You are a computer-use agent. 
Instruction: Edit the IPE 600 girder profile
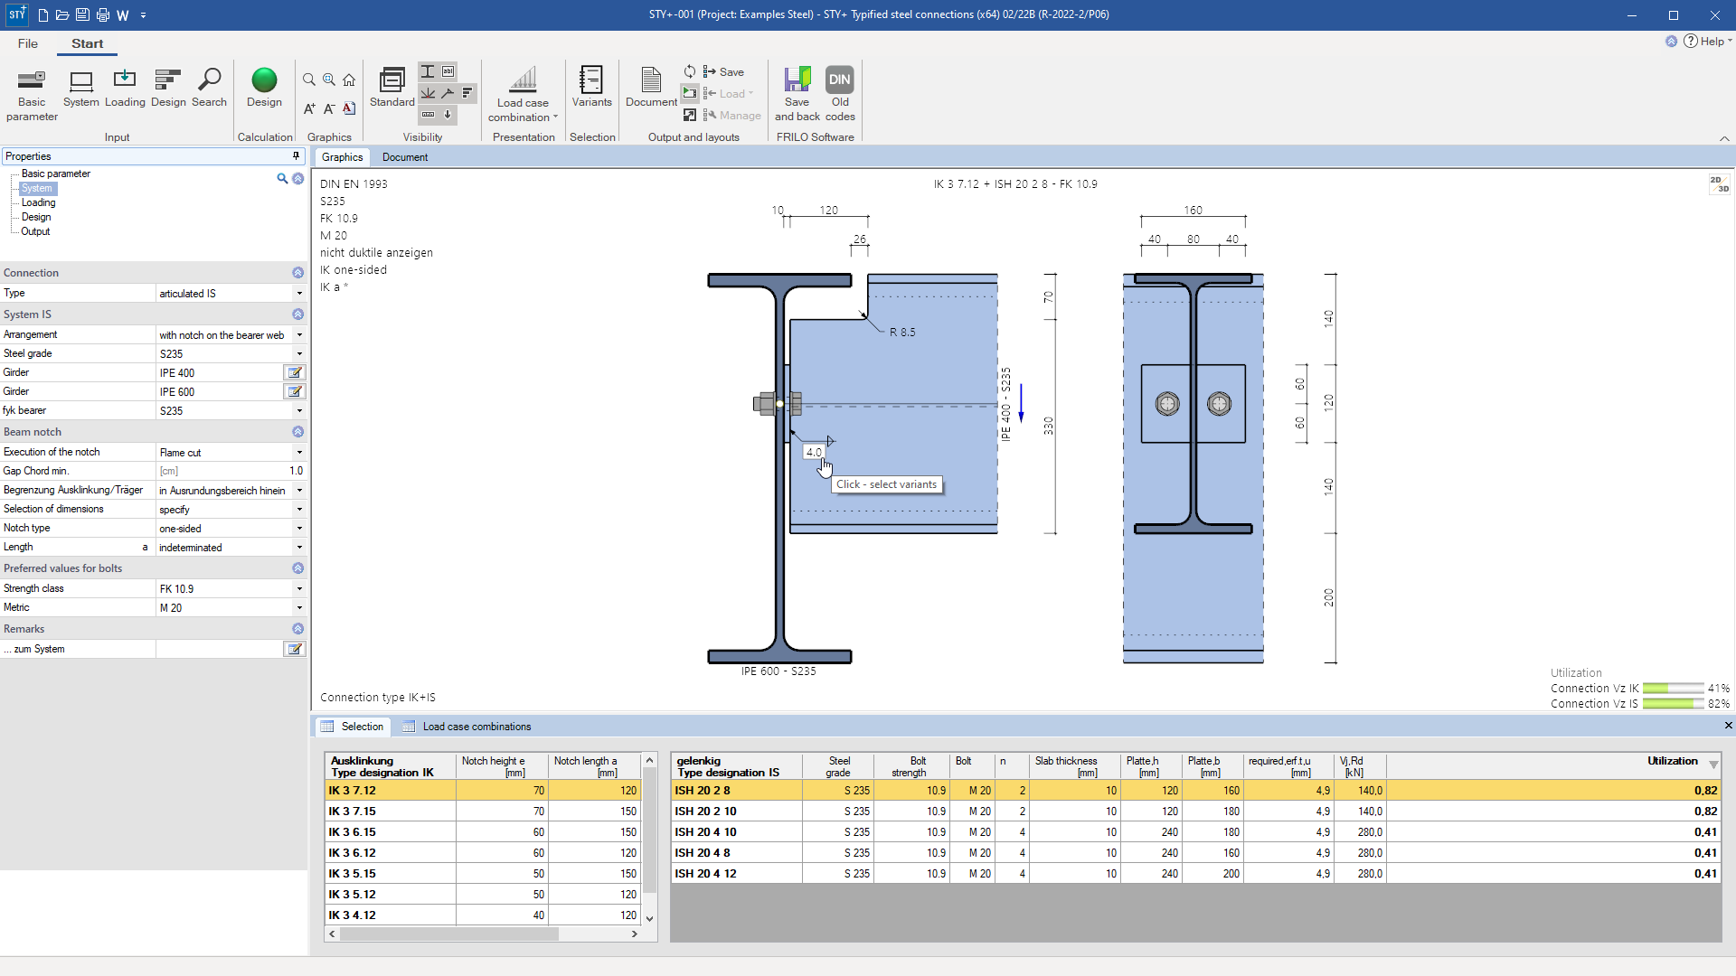point(295,391)
